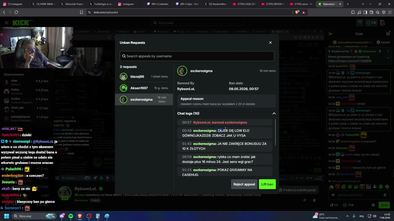
Task: Switch to the FAME MMA tab
Action: [43, 4]
